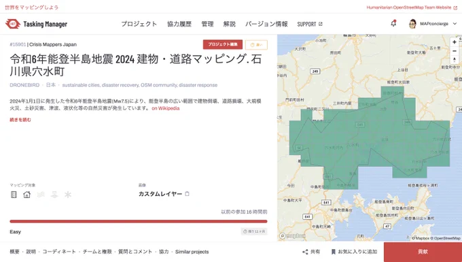Open the notifications bell
This screenshot has width=462, height=262.
point(393,23)
